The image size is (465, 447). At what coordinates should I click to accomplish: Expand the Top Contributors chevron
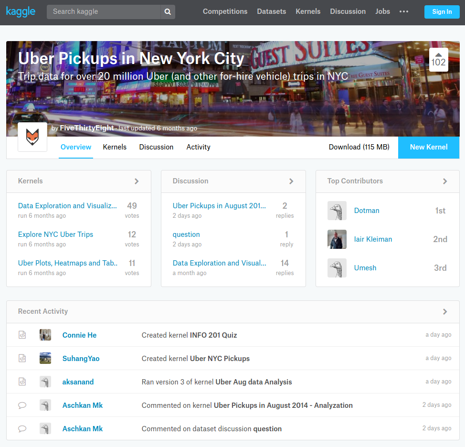point(445,181)
